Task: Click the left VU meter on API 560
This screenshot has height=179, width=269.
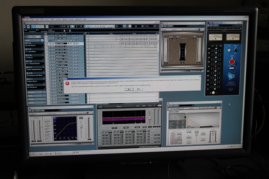Action: pos(215,37)
